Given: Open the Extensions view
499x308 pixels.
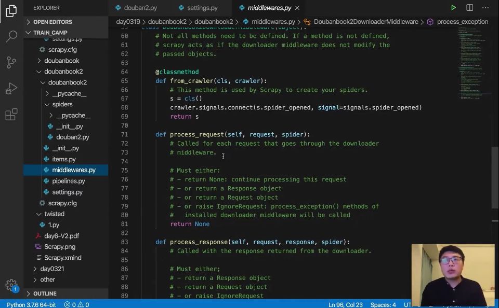Looking at the screenshot, I should click(11, 114).
